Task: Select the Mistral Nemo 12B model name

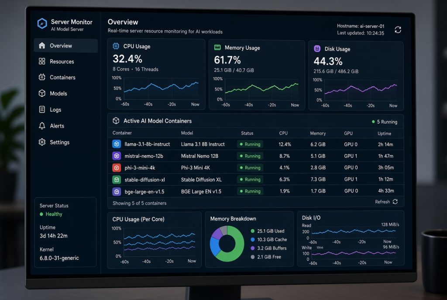Action: click(x=199, y=156)
